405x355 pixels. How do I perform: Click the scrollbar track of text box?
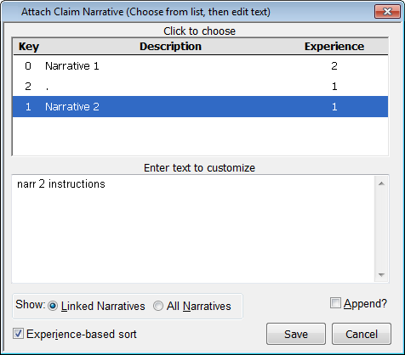click(381, 229)
